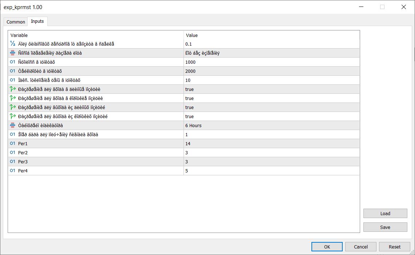This screenshot has width=415, height=255.
Task: Click the enum icon beside the 6 Hours row
Action: click(12, 125)
